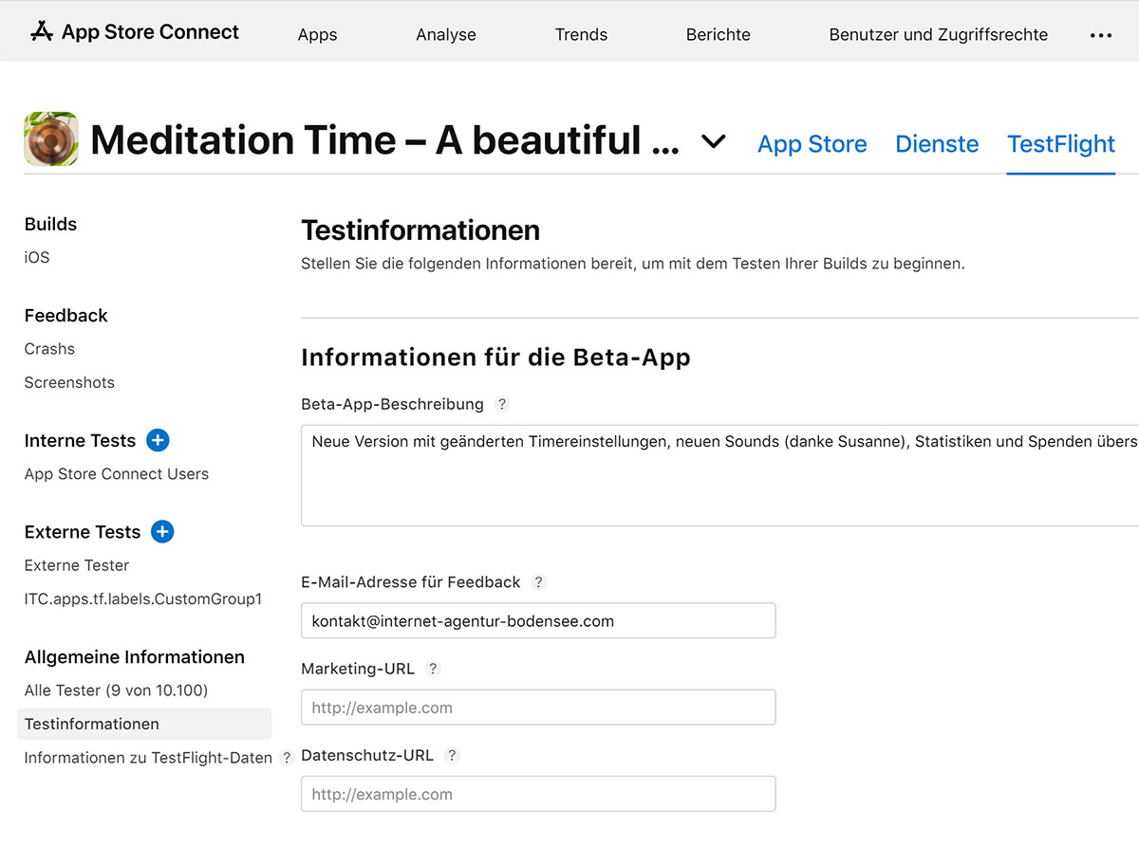Show help for Informationen zu TestFlight-Daten
1139x846 pixels.
coord(287,758)
